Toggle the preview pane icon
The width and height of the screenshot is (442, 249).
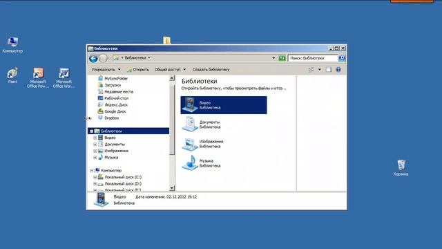point(329,69)
